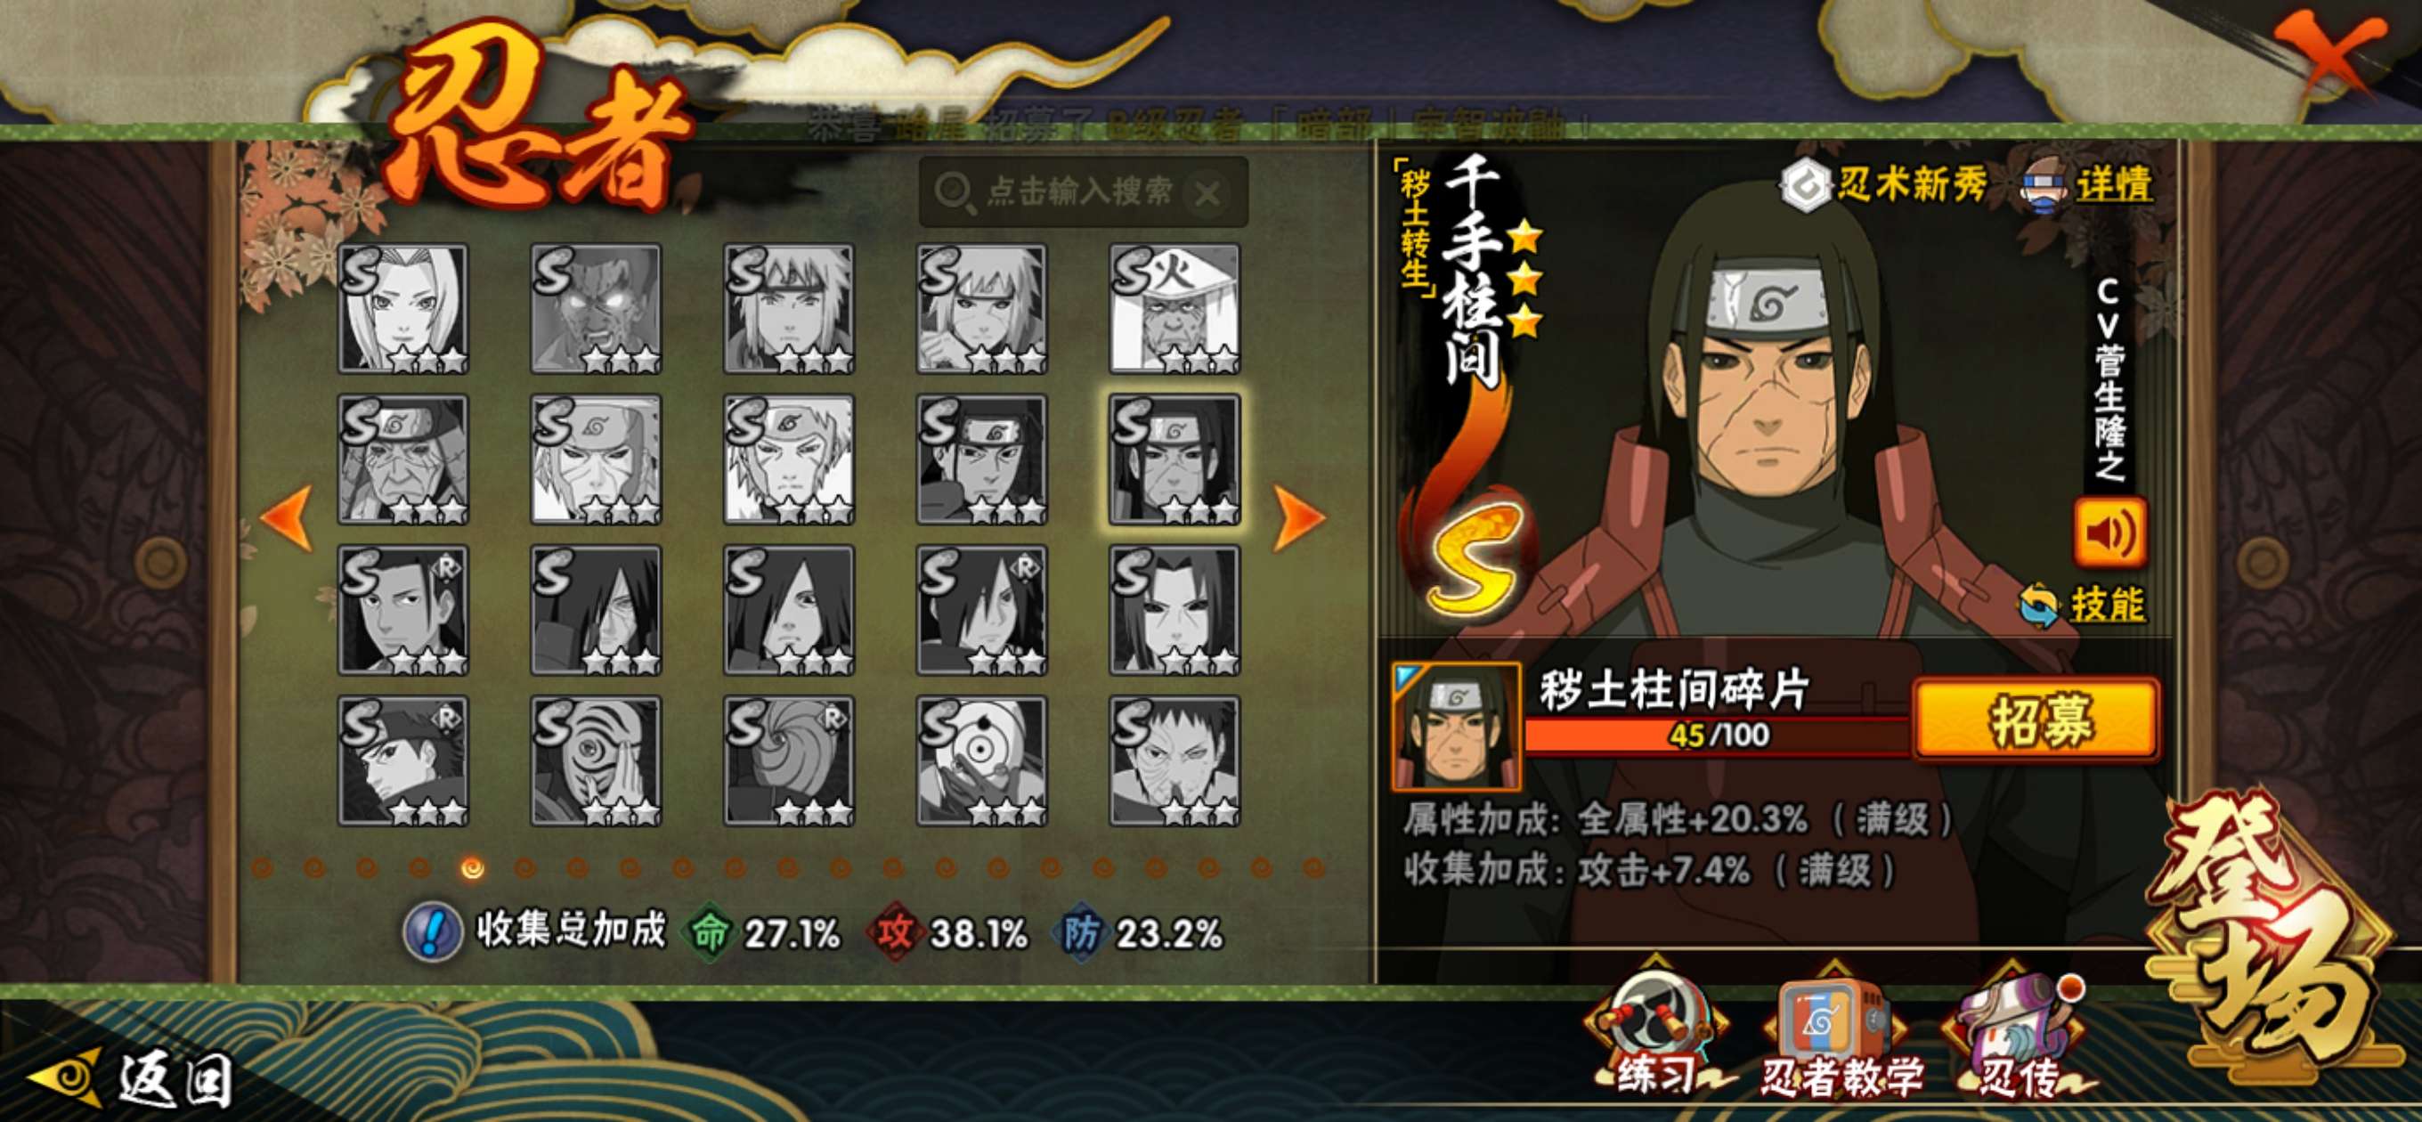
Task: Select the last page indicator dot
Action: coord(1314,868)
